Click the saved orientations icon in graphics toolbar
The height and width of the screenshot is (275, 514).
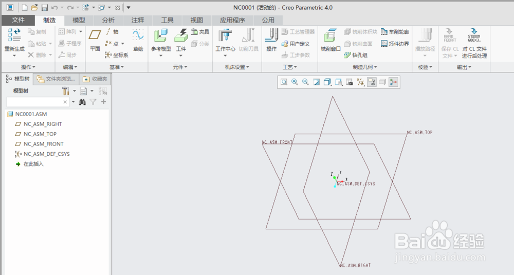coord(339,82)
